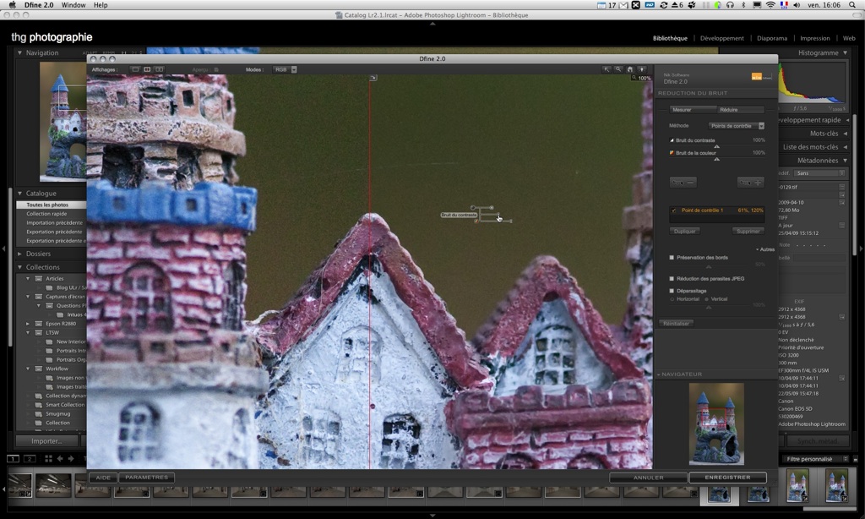Screen dimensions: 865x519
Task: Click split line rotate handle at top
Action: point(373,78)
